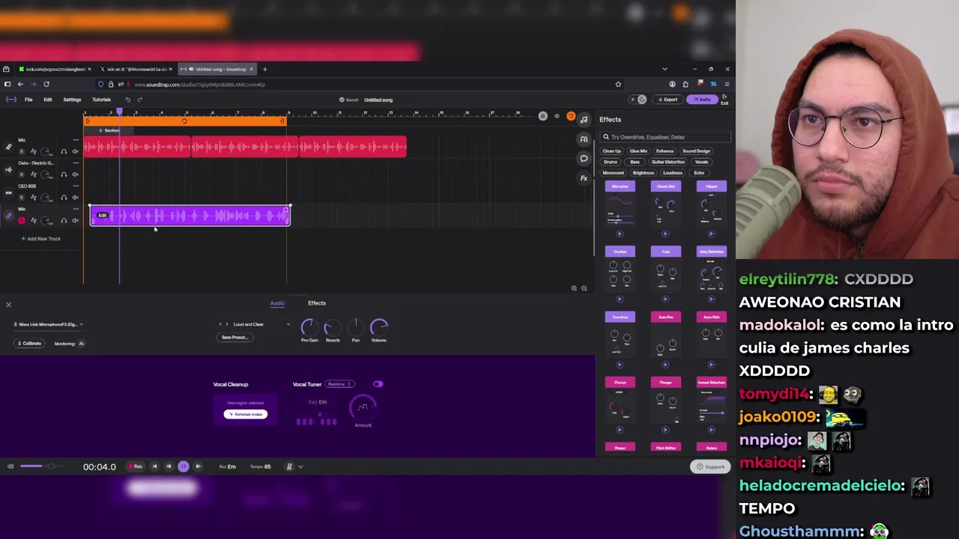This screenshot has height=539, width=959.
Task: Click the Soundtrap logo icon
Action: [x=10, y=100]
